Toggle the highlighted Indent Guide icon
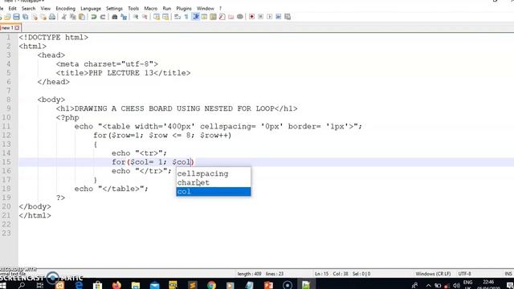 coord(196,17)
